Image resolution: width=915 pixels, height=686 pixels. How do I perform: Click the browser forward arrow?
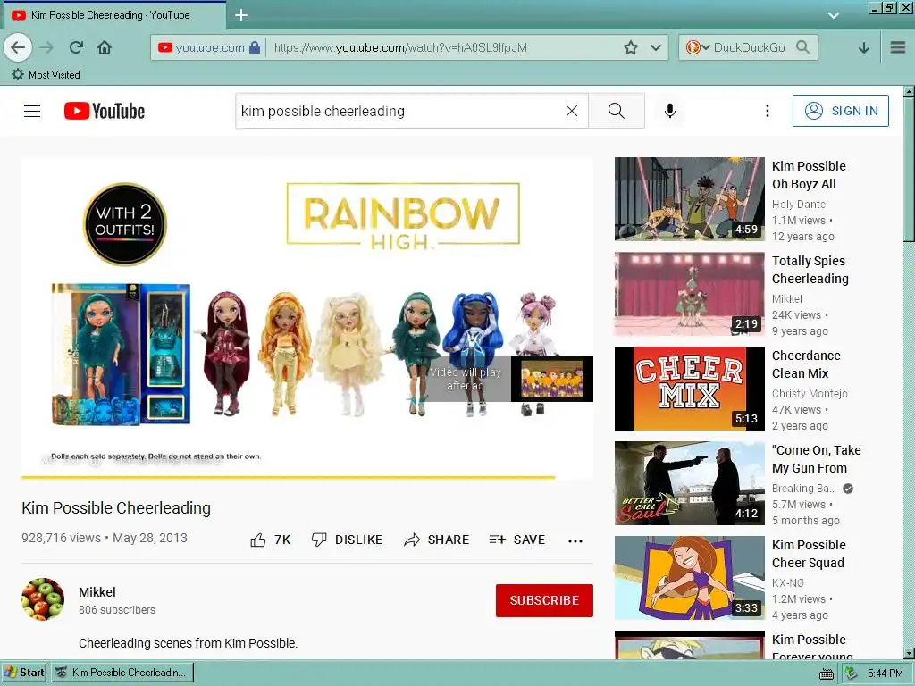[46, 47]
